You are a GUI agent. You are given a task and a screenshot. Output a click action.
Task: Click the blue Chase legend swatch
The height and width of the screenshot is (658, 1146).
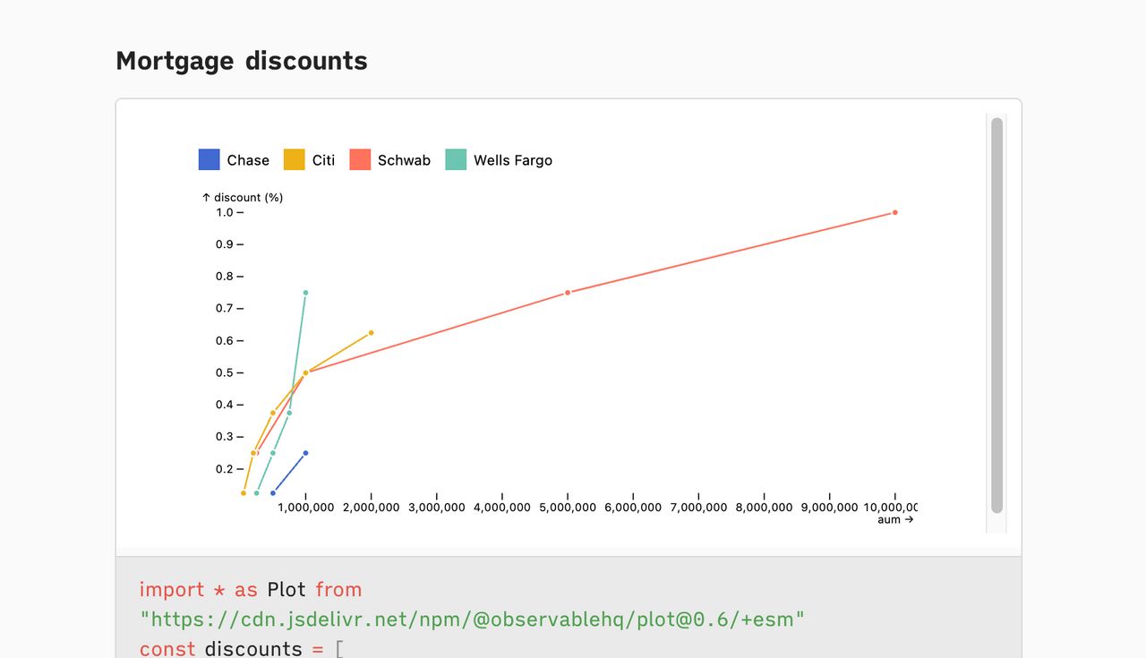[x=209, y=160]
